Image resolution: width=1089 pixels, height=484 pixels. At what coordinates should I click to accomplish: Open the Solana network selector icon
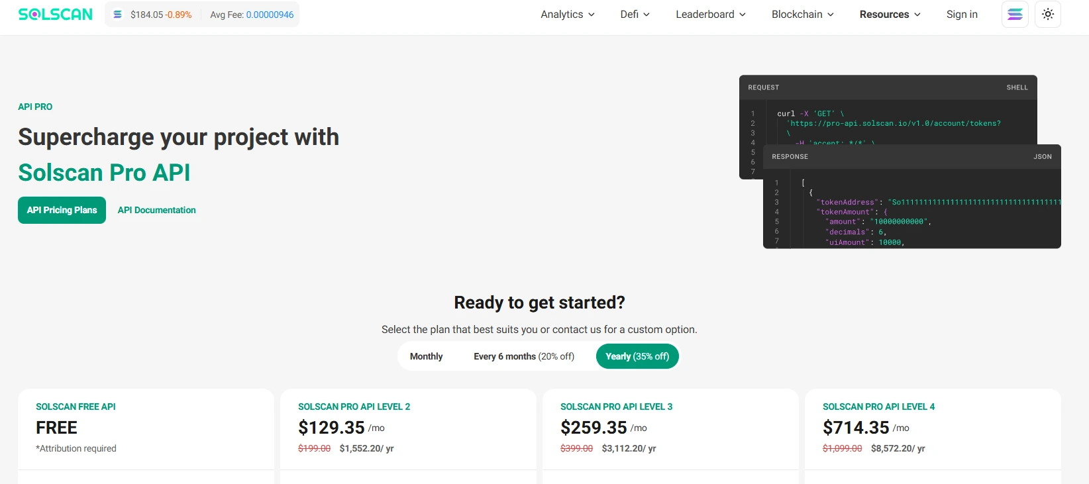coord(1015,15)
